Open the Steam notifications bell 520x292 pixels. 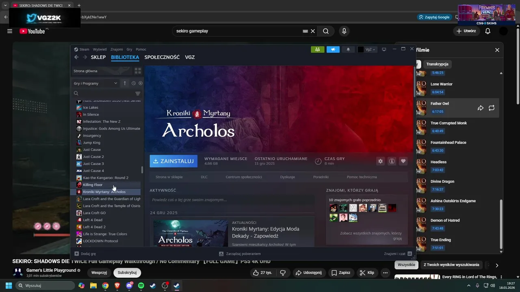(348, 49)
